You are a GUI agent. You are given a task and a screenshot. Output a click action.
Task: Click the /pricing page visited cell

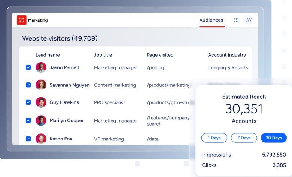tap(155, 68)
